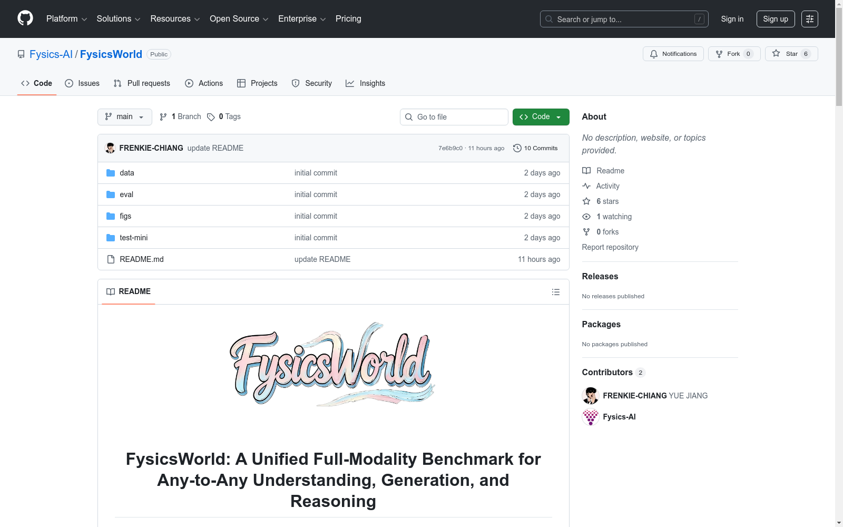Click the keyboard shortcut slash icon in search
843x527 pixels.
coord(699,19)
